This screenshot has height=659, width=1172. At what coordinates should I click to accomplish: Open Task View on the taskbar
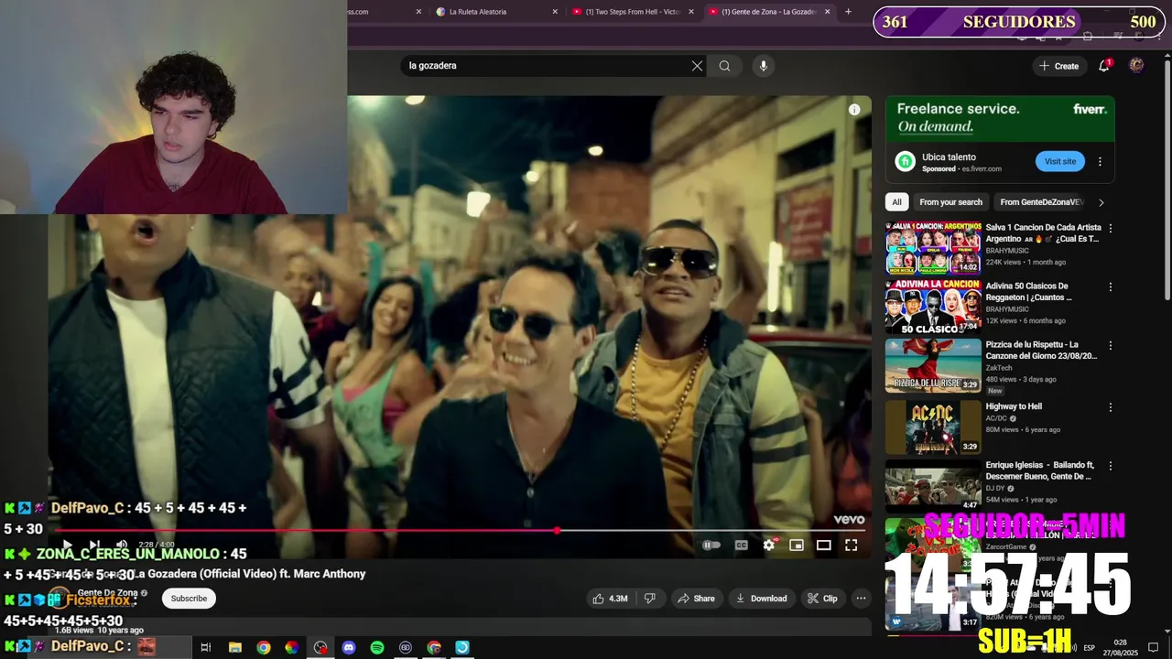206,647
